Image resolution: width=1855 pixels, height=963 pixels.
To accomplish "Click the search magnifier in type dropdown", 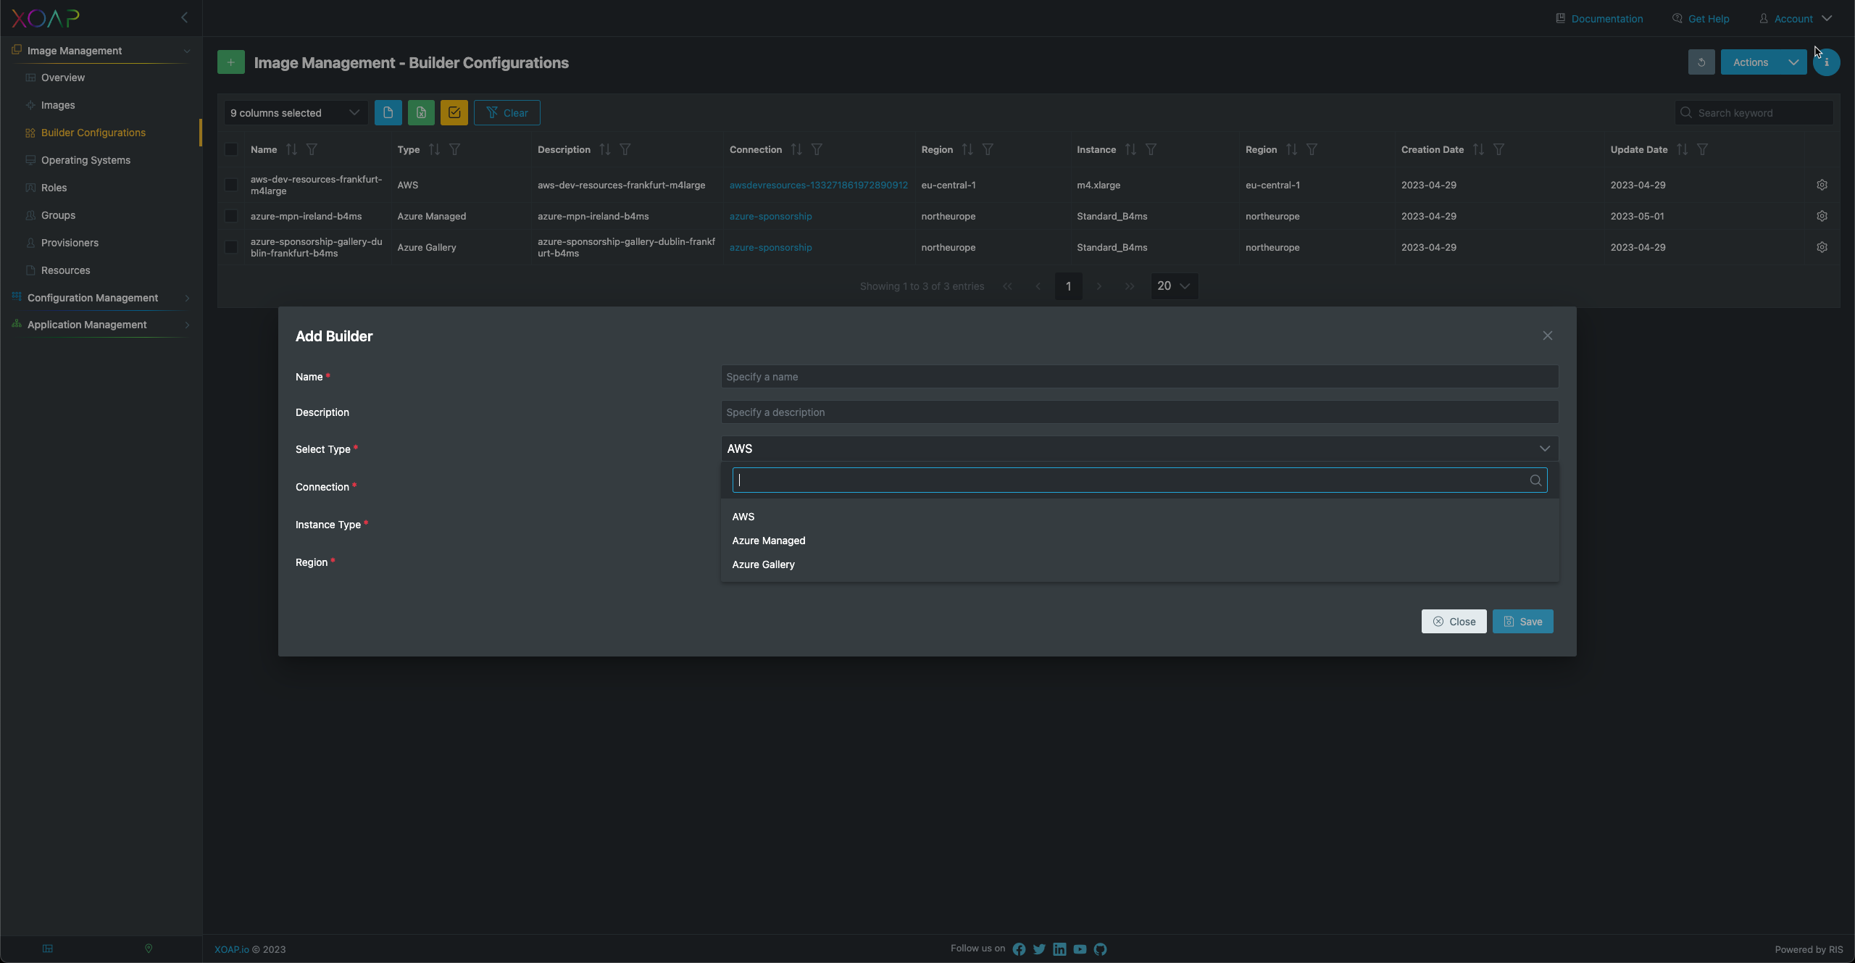I will click(x=1535, y=480).
